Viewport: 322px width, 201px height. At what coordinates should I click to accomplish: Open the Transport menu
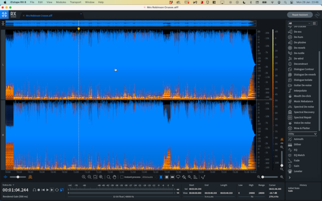tap(75, 2)
